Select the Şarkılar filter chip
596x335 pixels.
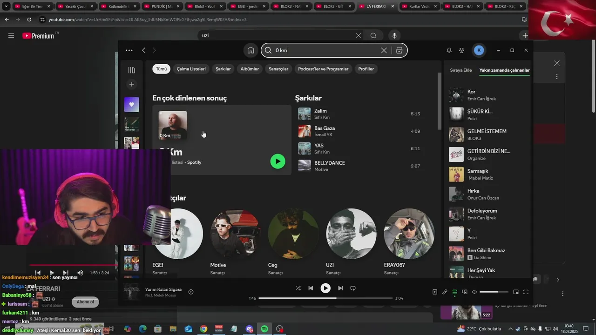point(223,69)
